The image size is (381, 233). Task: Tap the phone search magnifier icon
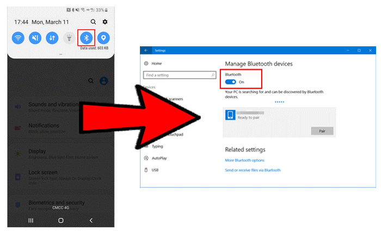[x=93, y=22]
